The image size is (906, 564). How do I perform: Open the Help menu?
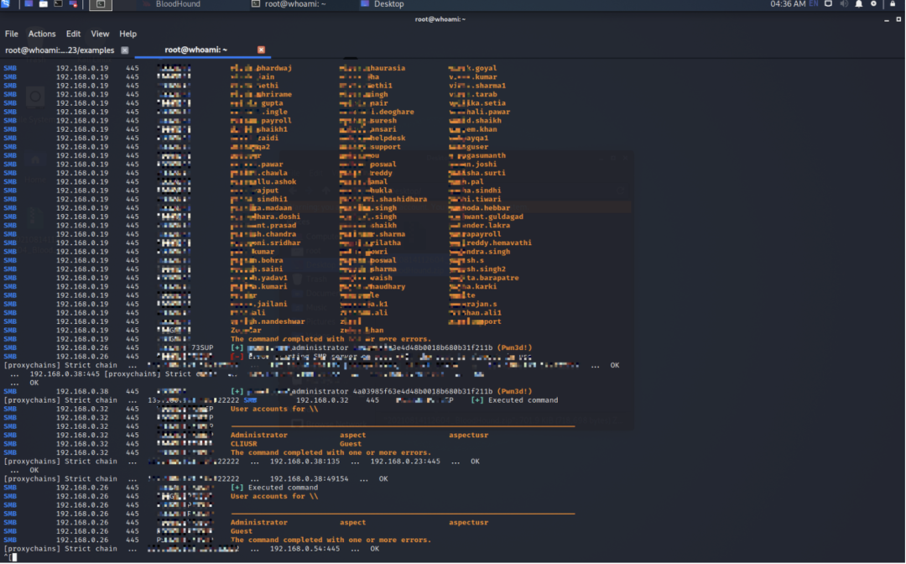pyautogui.click(x=128, y=34)
